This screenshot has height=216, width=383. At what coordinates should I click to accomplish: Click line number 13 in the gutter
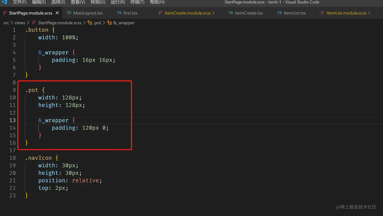point(12,120)
